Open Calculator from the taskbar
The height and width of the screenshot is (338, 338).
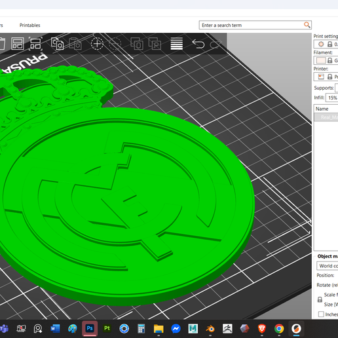(141, 328)
